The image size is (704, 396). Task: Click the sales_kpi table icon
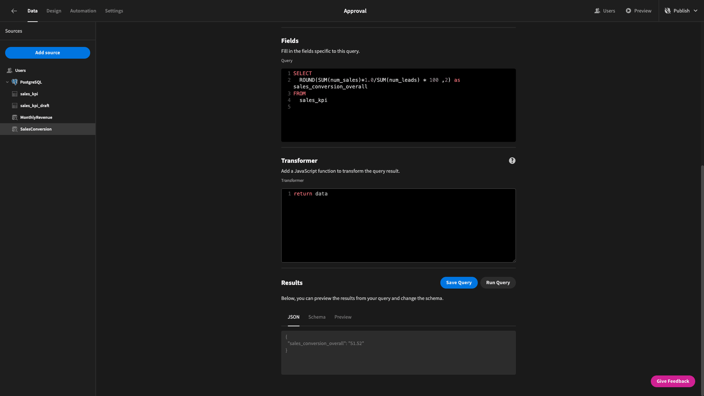15,94
